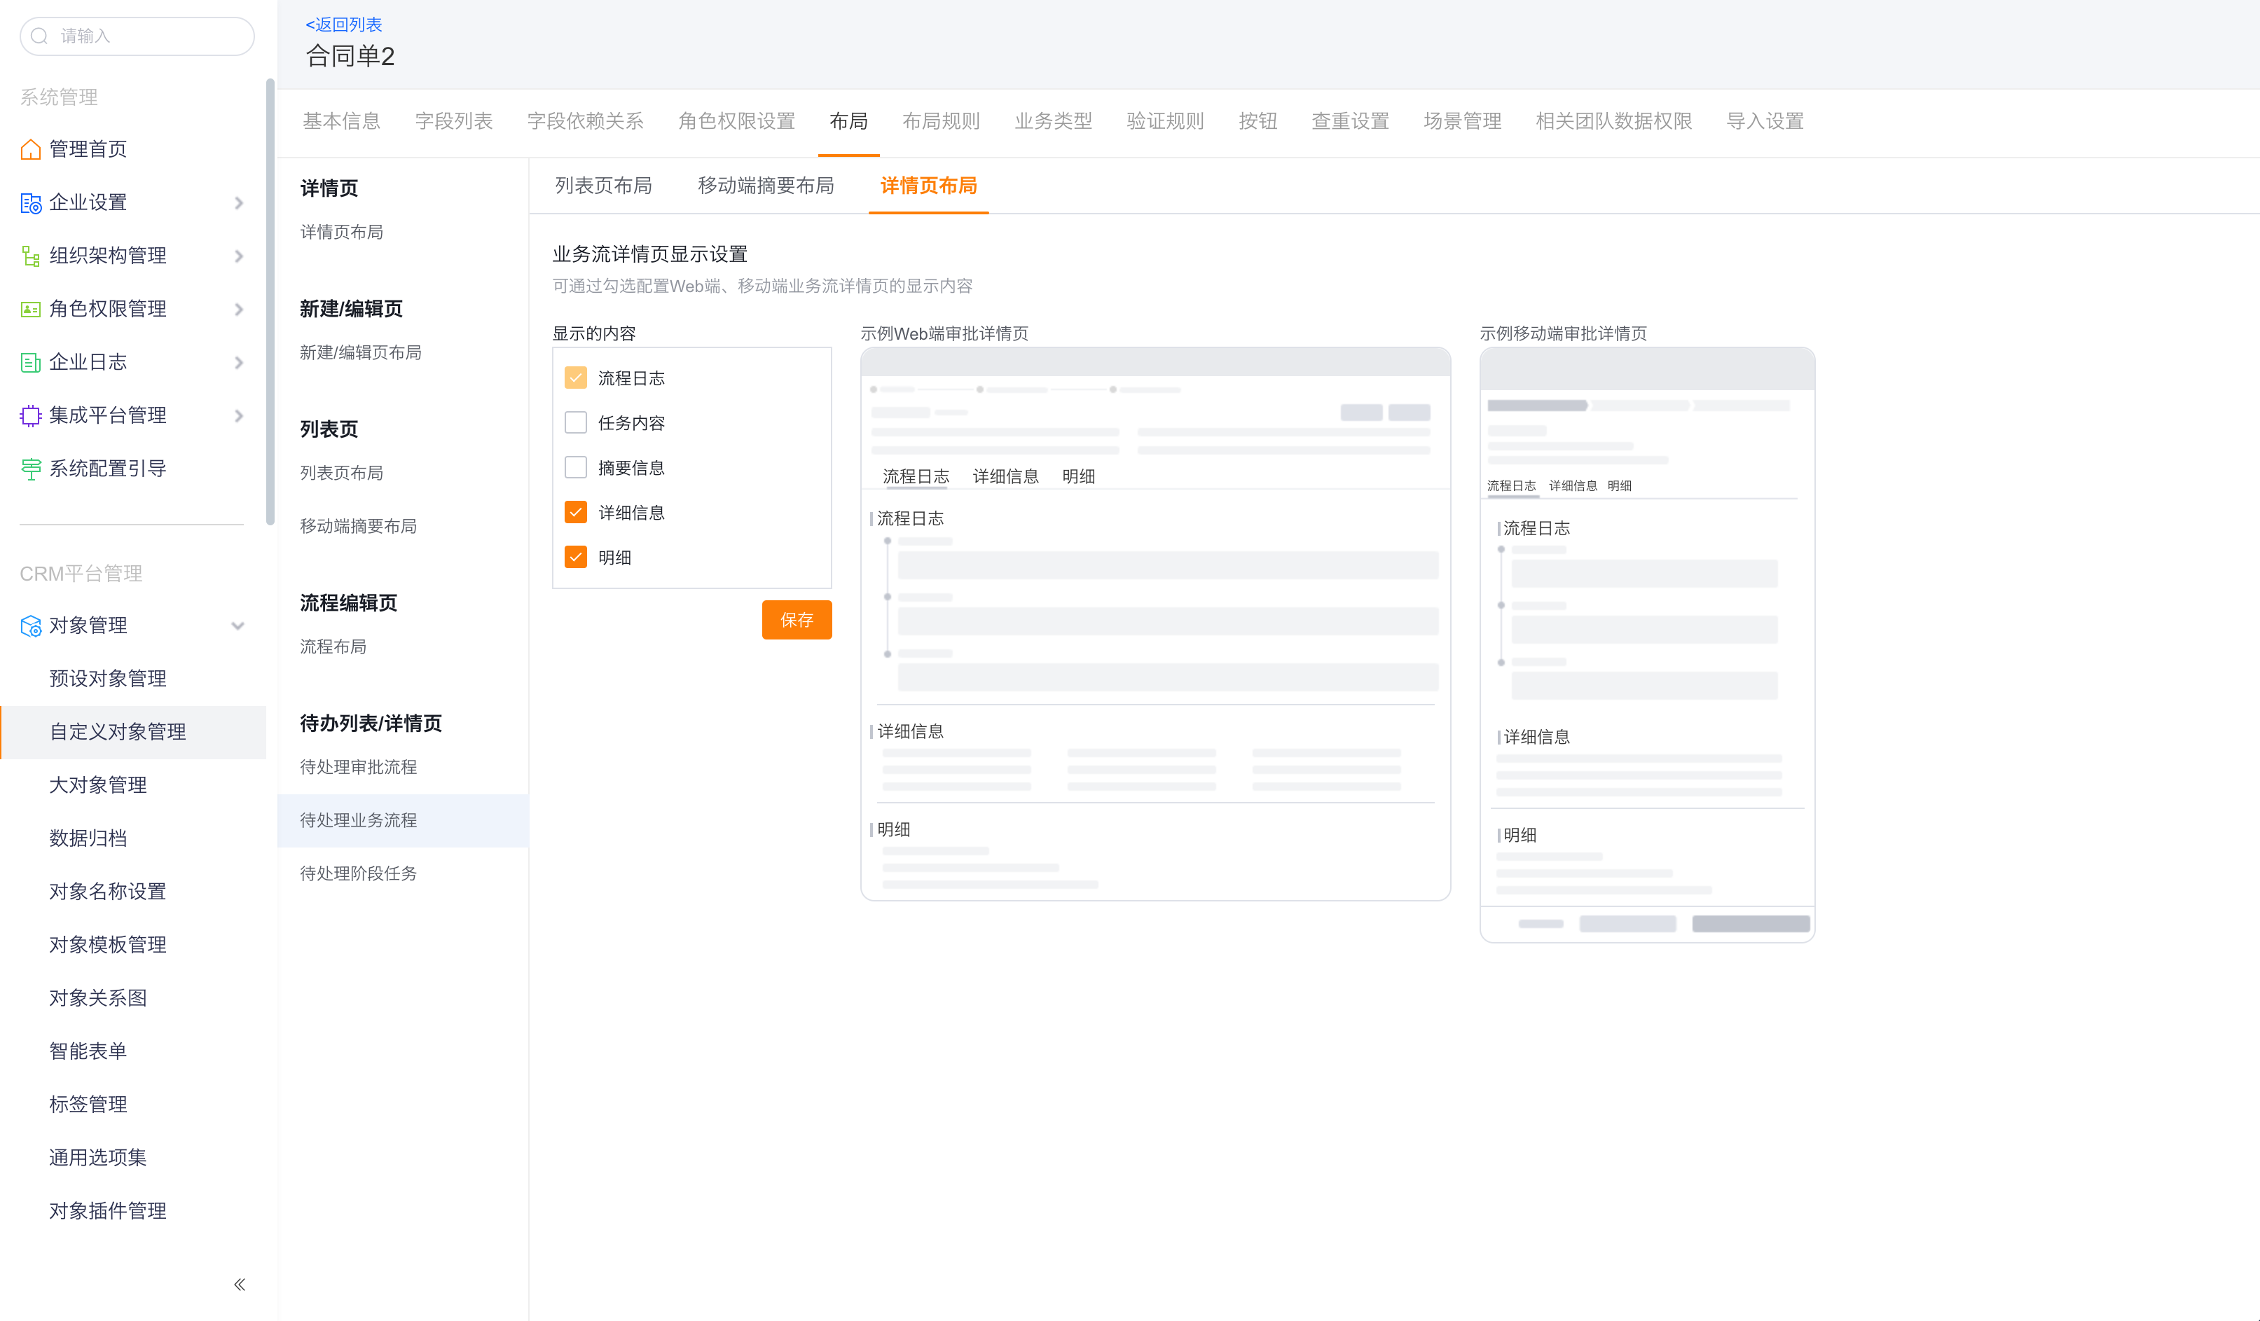Switch to 业务类型 tab

(x=1053, y=121)
